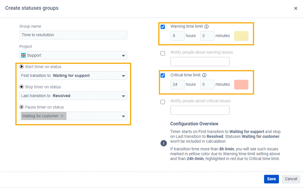The height and width of the screenshot is (188, 304).
Task: Click the Support project icon
Action: pyautogui.click(x=24, y=55)
